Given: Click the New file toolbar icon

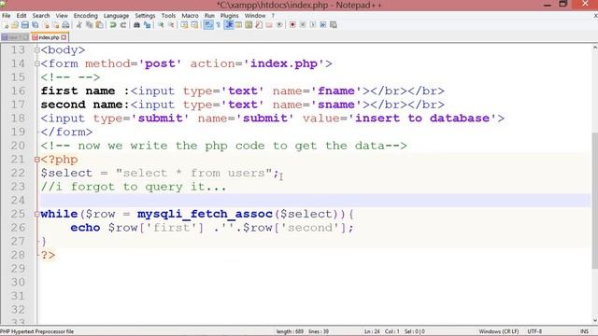Looking at the screenshot, I should pos(6,25).
